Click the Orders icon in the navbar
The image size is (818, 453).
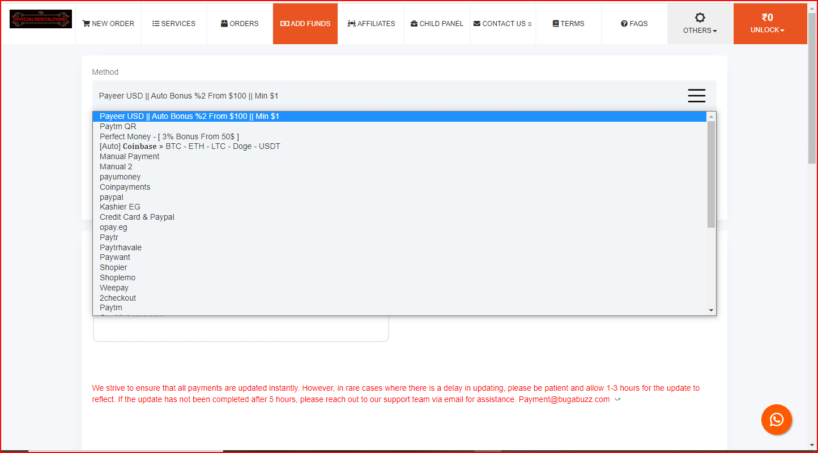tap(223, 23)
